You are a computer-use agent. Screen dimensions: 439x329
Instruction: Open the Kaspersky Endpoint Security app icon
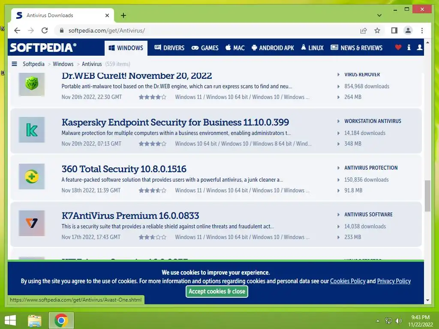point(32,130)
